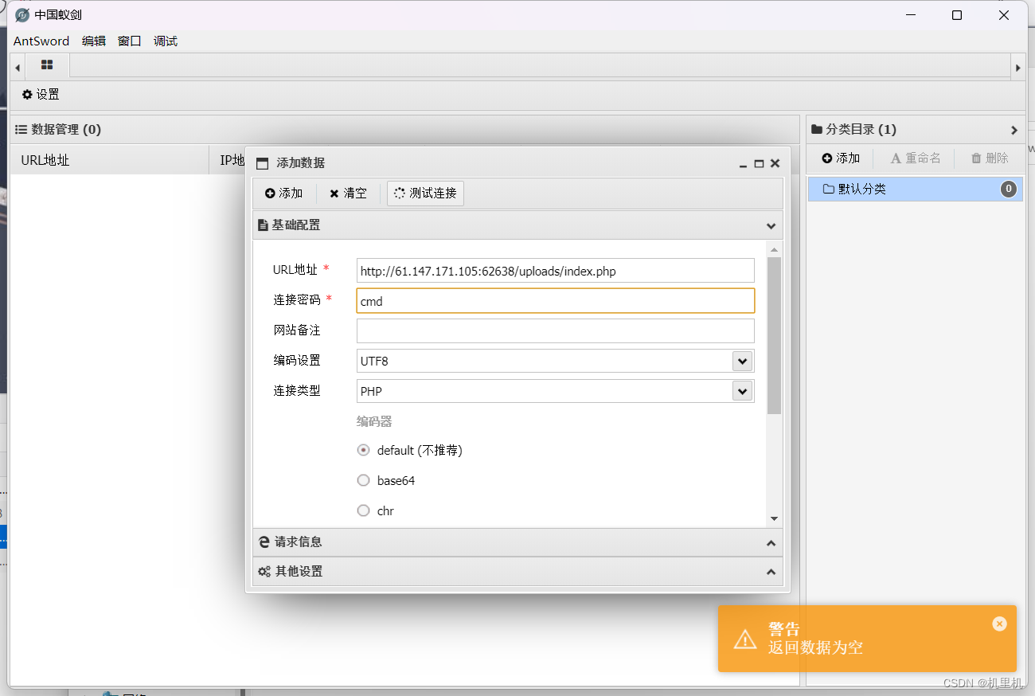Select the default (不推荐) encoder radio
1035x696 pixels.
[364, 451]
